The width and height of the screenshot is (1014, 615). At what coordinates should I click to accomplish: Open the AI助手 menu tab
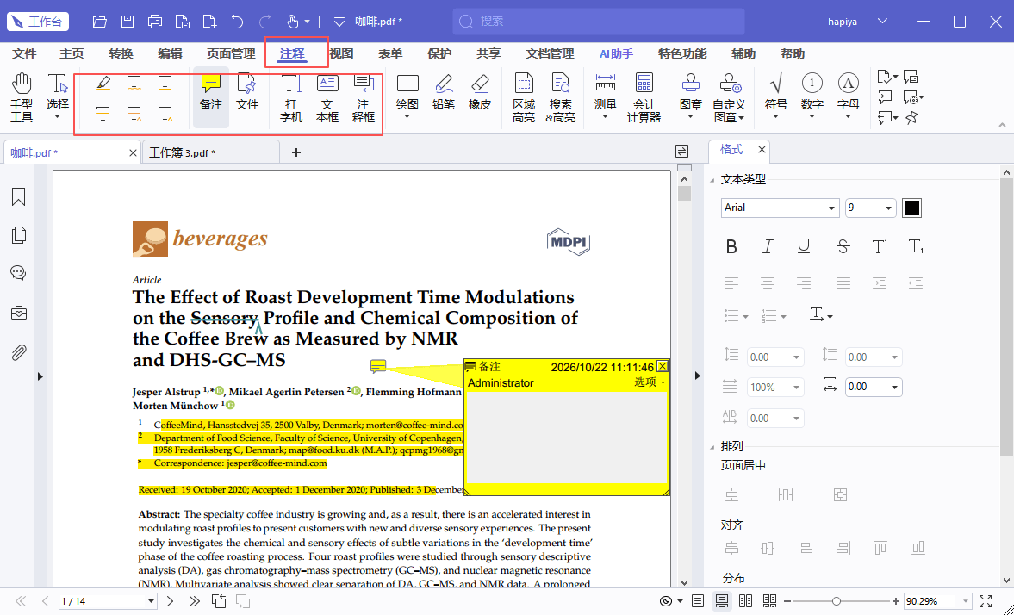616,53
